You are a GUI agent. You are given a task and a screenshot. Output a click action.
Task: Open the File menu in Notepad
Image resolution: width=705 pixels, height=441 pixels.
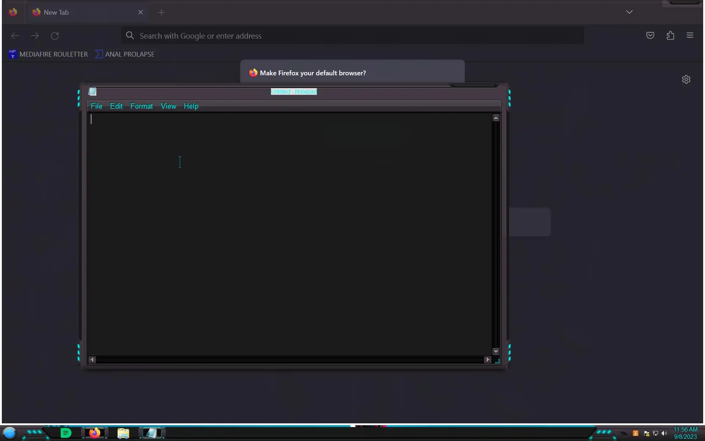pyautogui.click(x=96, y=106)
